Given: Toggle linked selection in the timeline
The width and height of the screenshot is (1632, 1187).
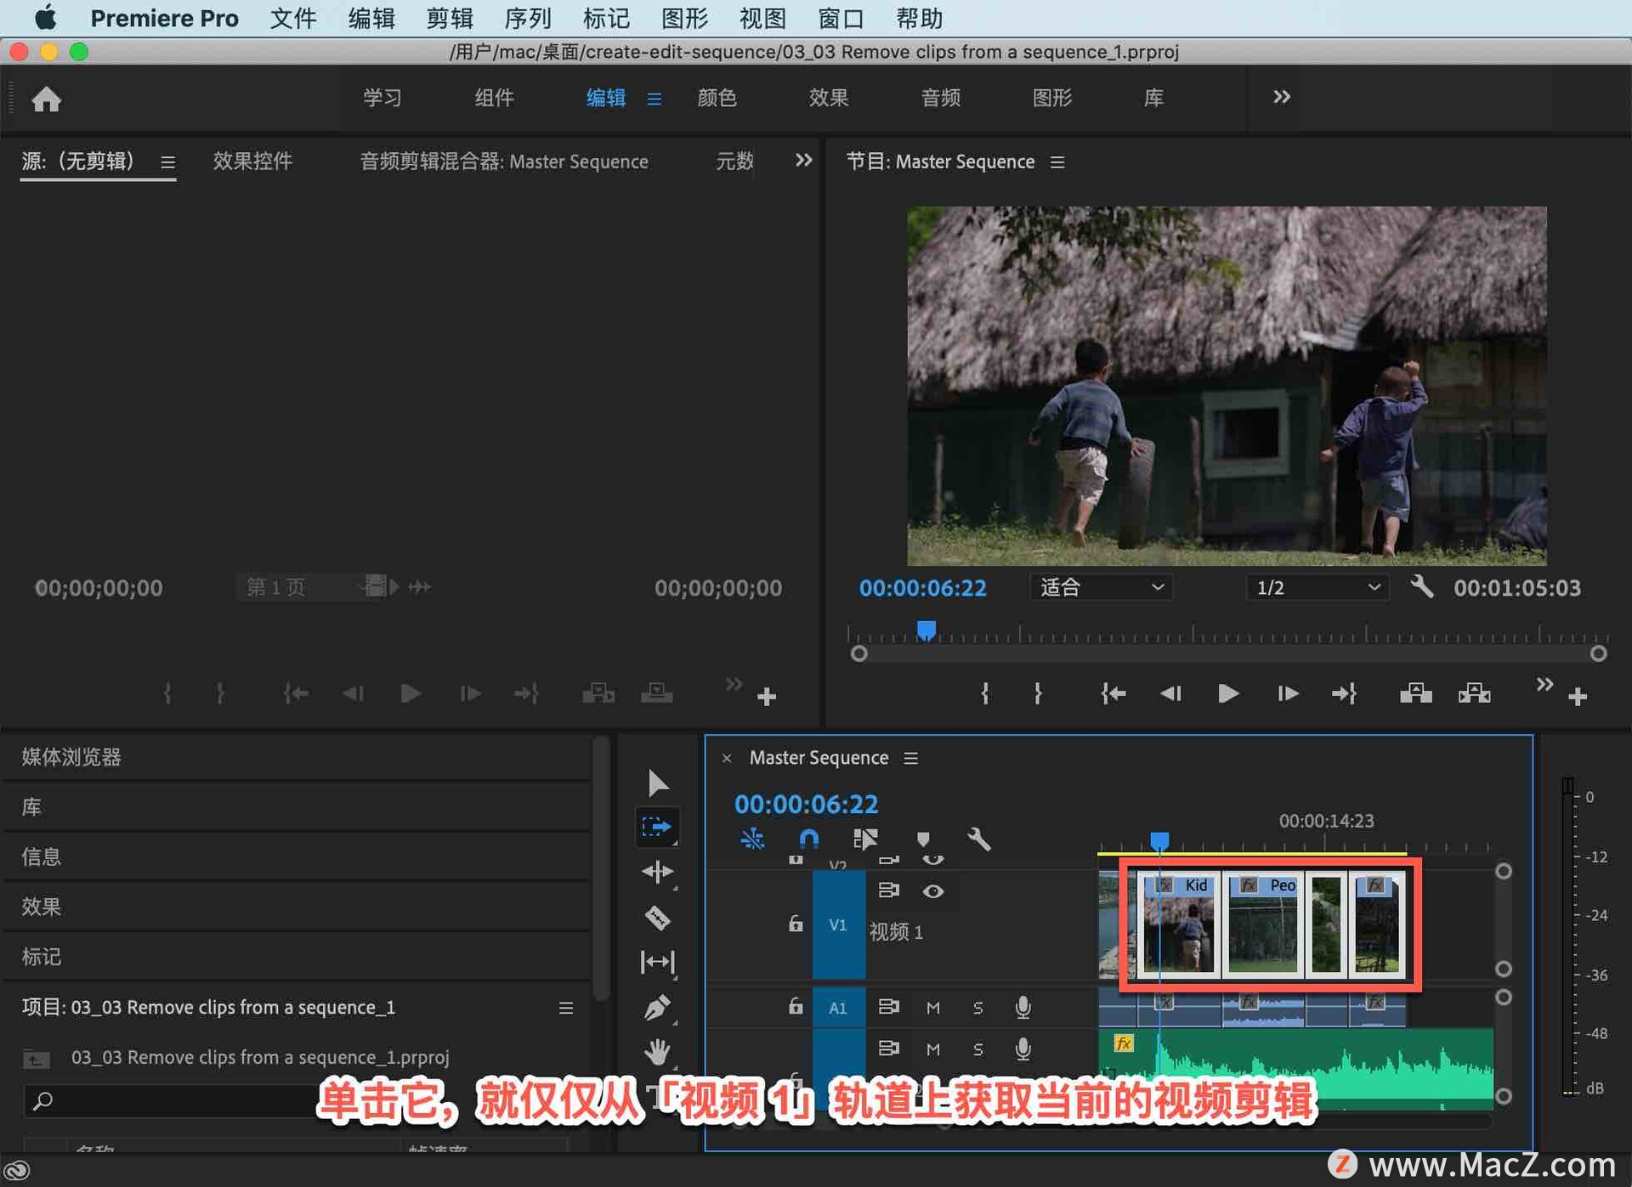Looking at the screenshot, I should point(864,839).
